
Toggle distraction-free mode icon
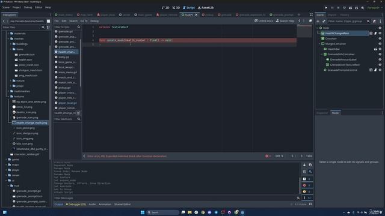[311, 15]
